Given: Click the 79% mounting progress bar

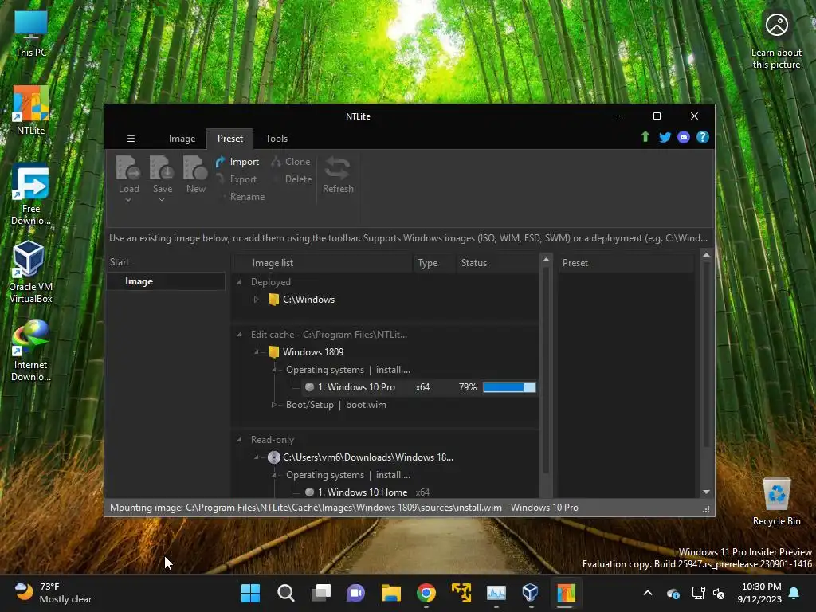Looking at the screenshot, I should pos(509,387).
